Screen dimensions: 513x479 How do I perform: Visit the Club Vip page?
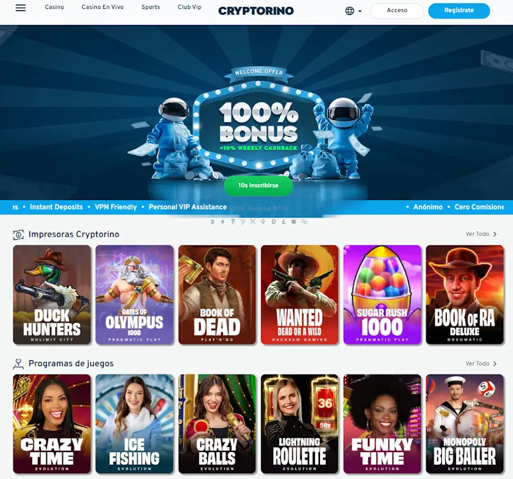[189, 7]
